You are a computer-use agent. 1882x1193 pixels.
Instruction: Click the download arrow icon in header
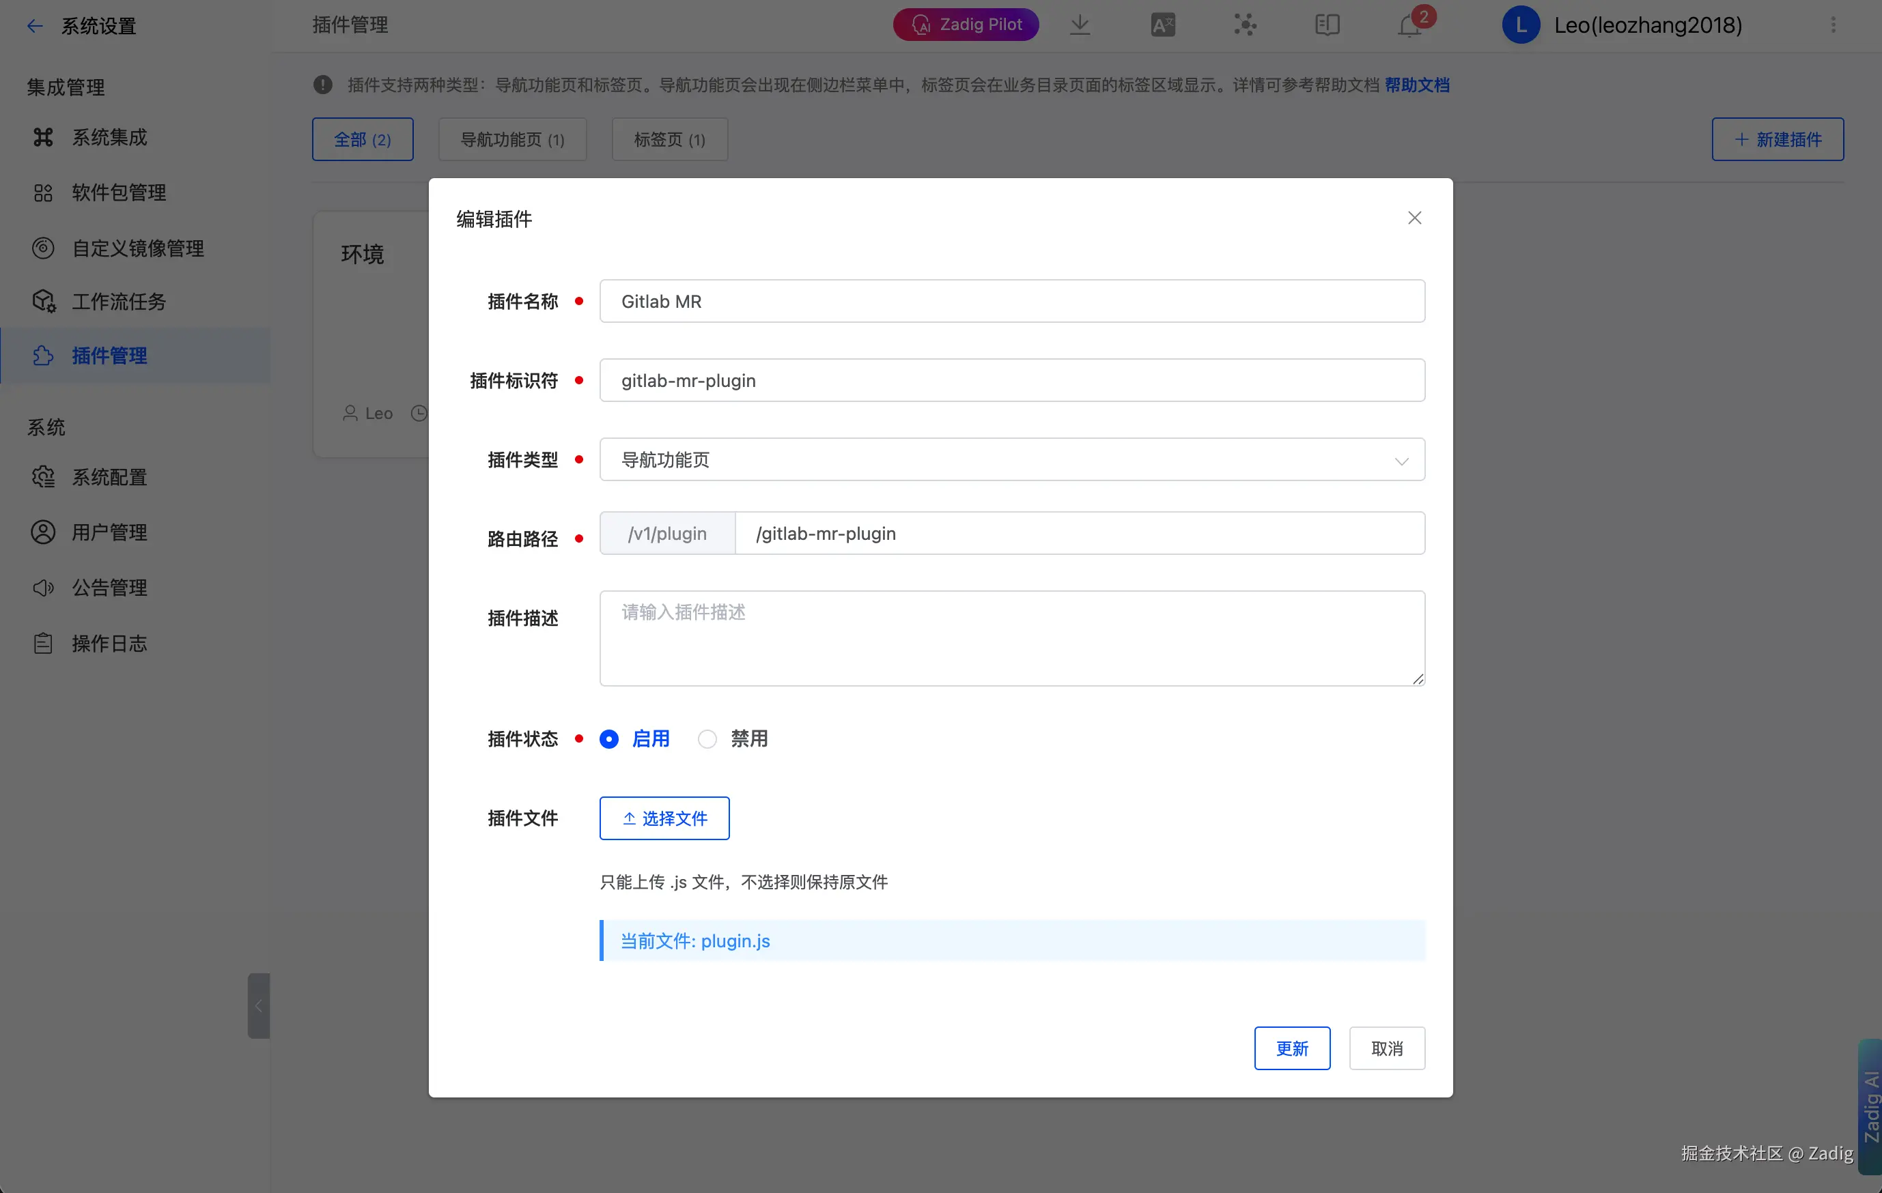click(x=1080, y=25)
